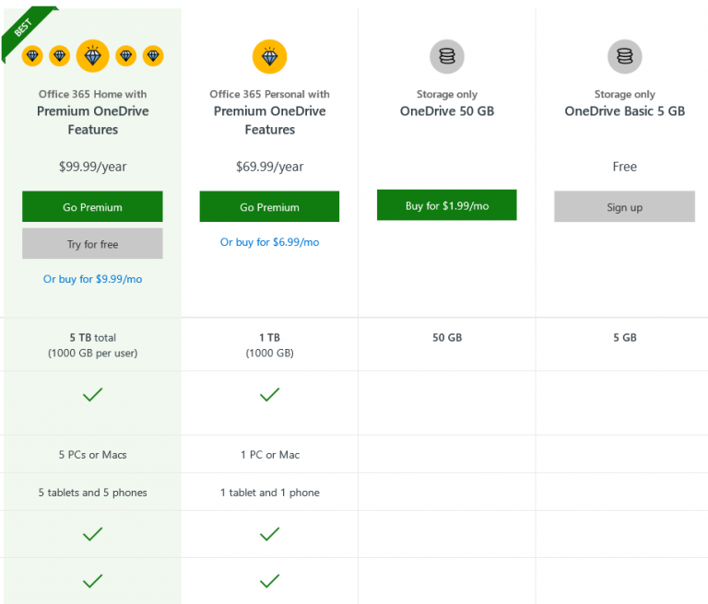Viewport: 708px width, 604px height.
Task: Click the 1 TB storage cell
Action: tap(269, 345)
